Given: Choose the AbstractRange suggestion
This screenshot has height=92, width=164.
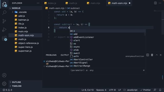Looking at the screenshot, I should click(108, 66).
